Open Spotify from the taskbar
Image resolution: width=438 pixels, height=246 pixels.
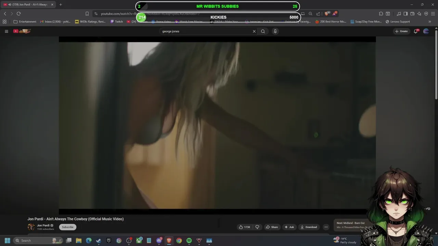tap(189, 241)
